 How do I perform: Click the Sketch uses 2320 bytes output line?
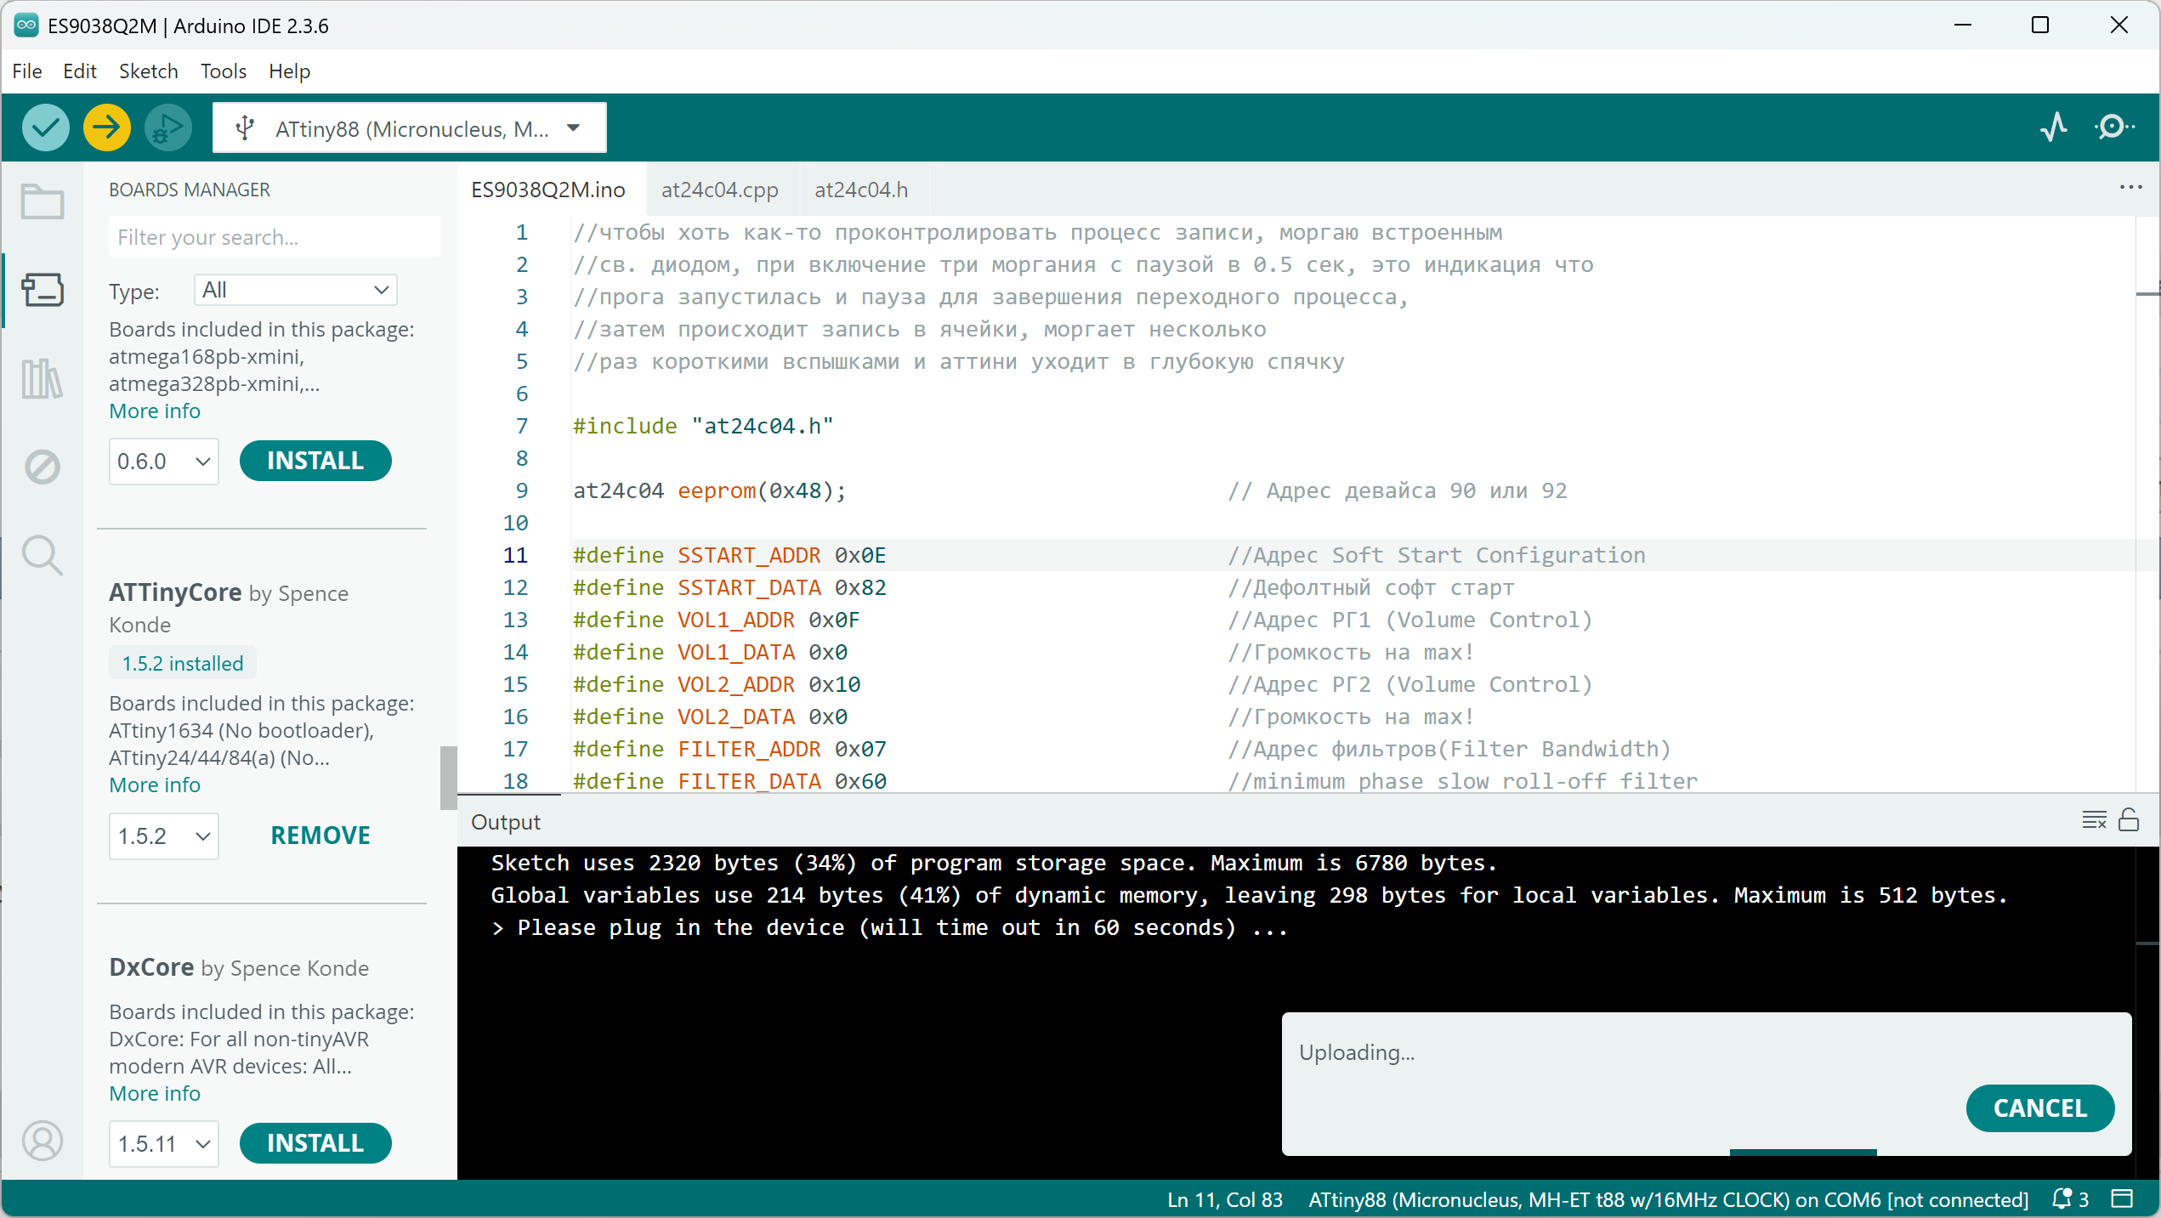993,863
